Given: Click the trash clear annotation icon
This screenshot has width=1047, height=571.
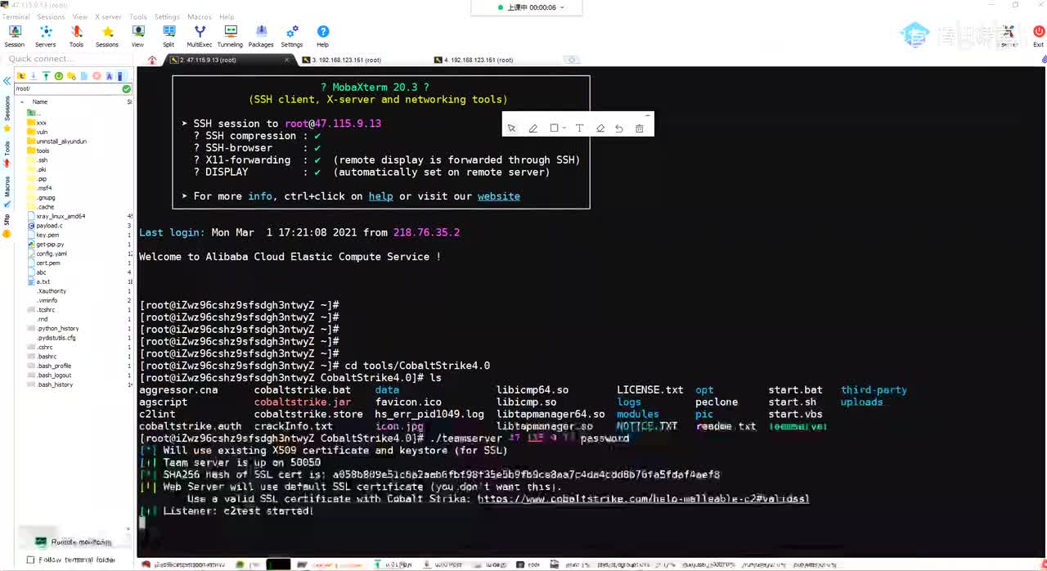Looking at the screenshot, I should point(640,128).
